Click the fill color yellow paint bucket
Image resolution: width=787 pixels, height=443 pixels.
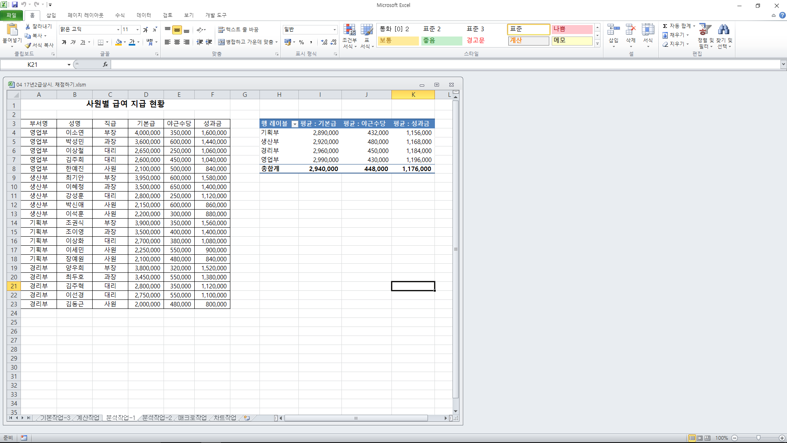pyautogui.click(x=118, y=42)
